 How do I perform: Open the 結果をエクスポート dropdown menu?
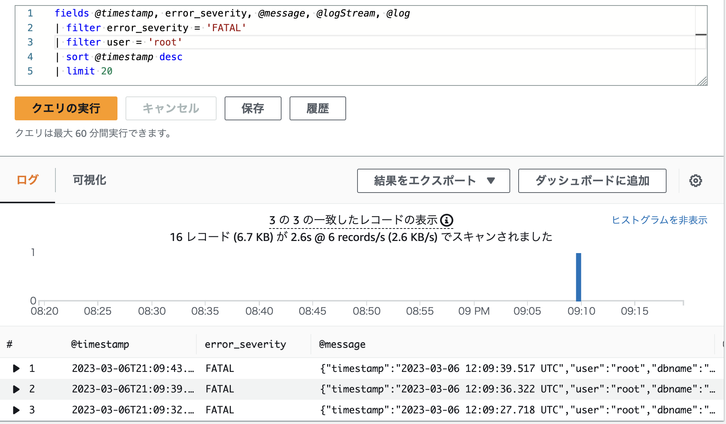[x=433, y=180]
